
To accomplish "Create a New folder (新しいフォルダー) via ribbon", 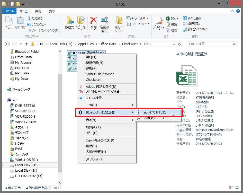I will 119,24.
